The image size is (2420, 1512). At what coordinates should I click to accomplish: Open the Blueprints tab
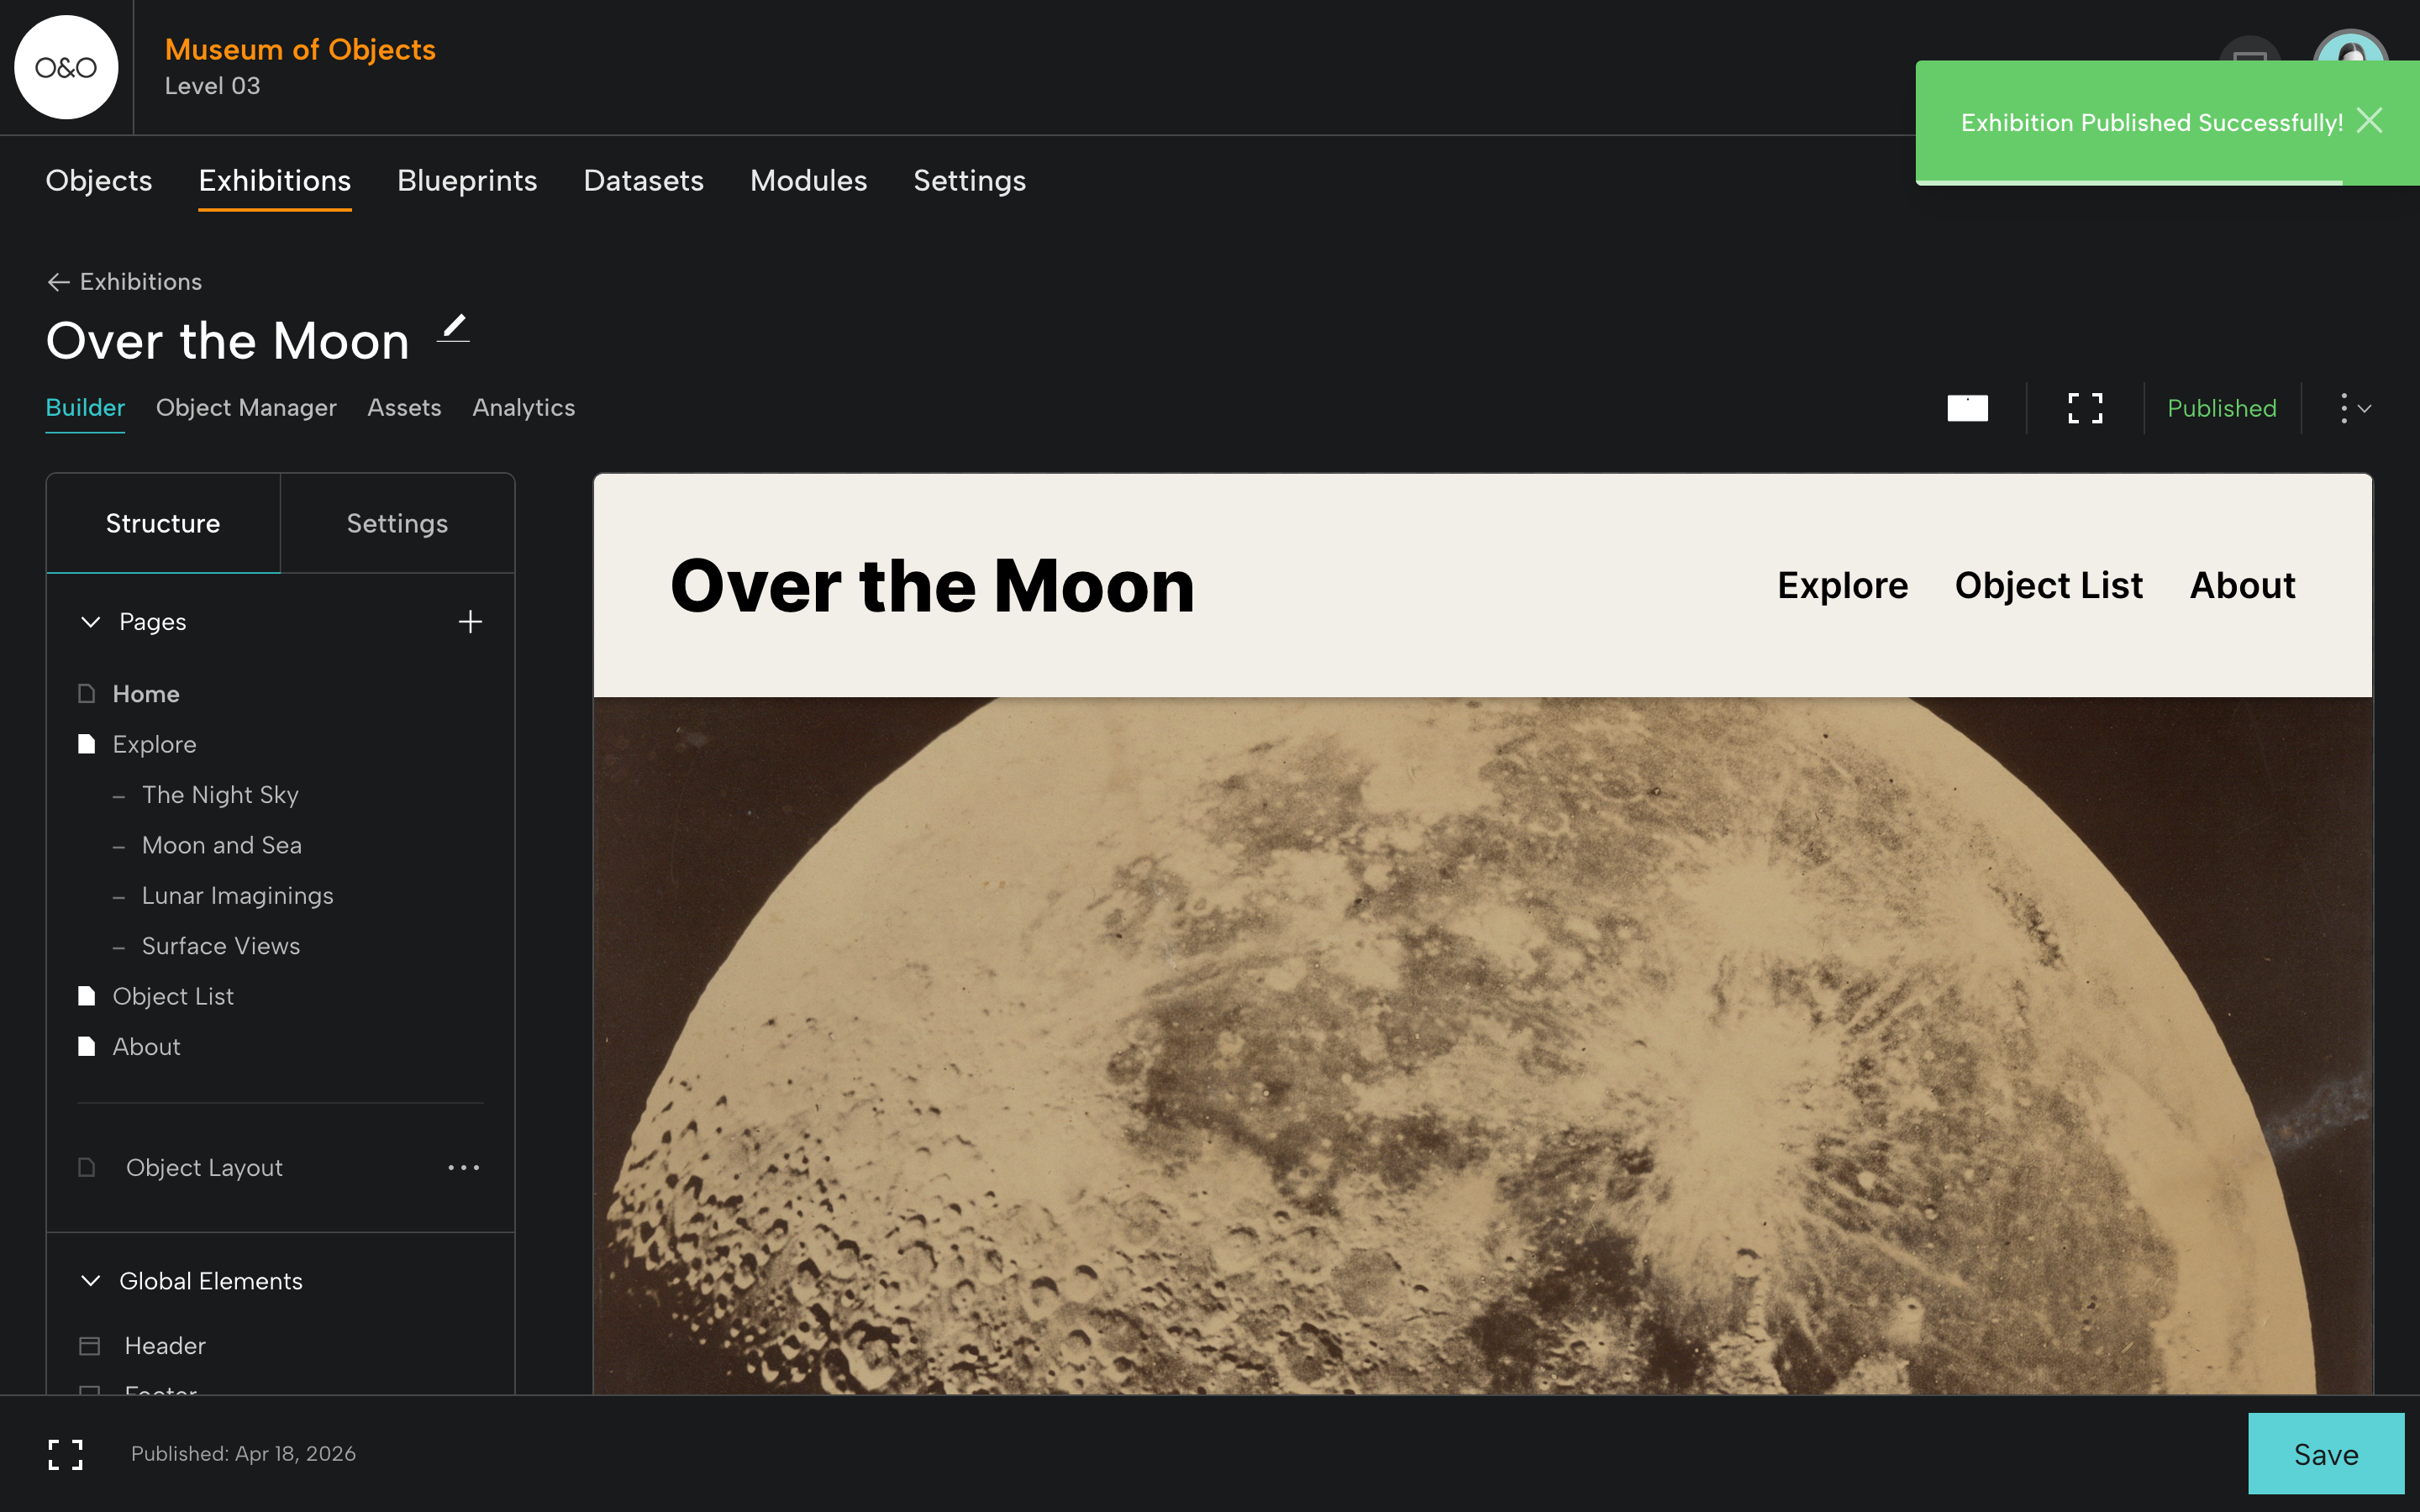[467, 181]
